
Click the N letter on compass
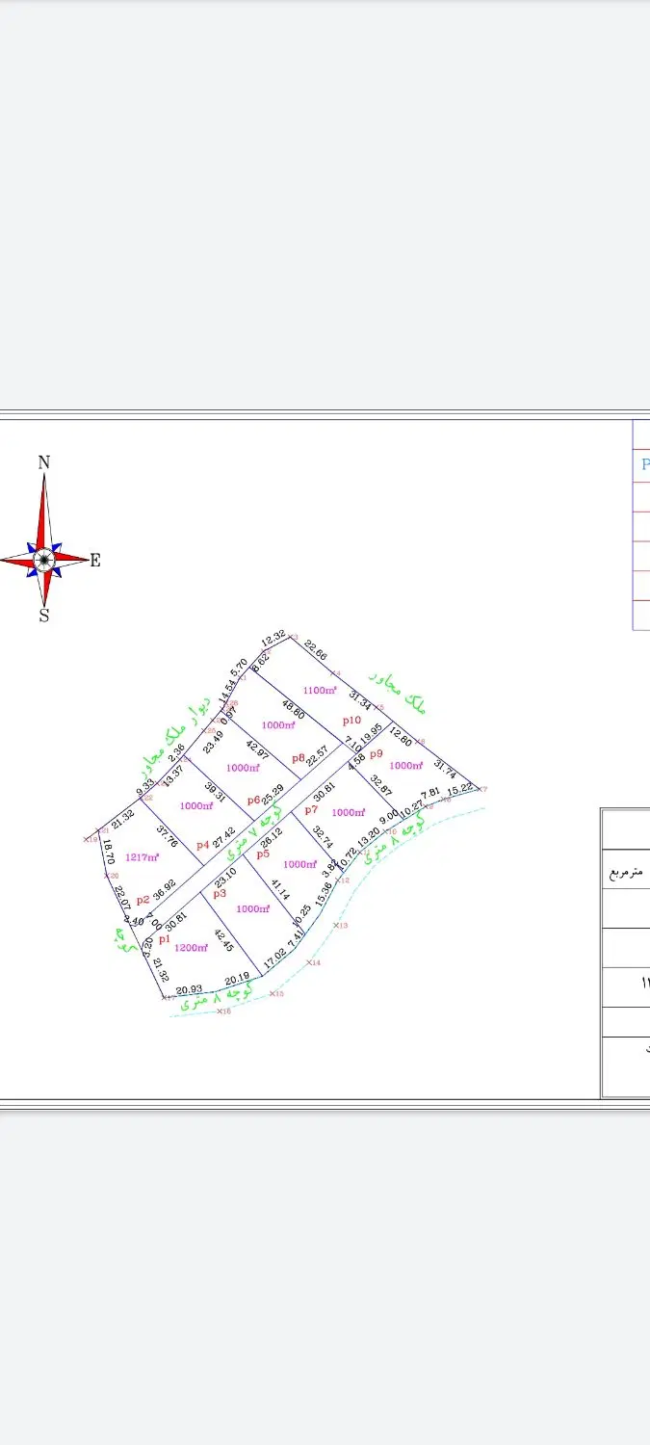[43, 462]
